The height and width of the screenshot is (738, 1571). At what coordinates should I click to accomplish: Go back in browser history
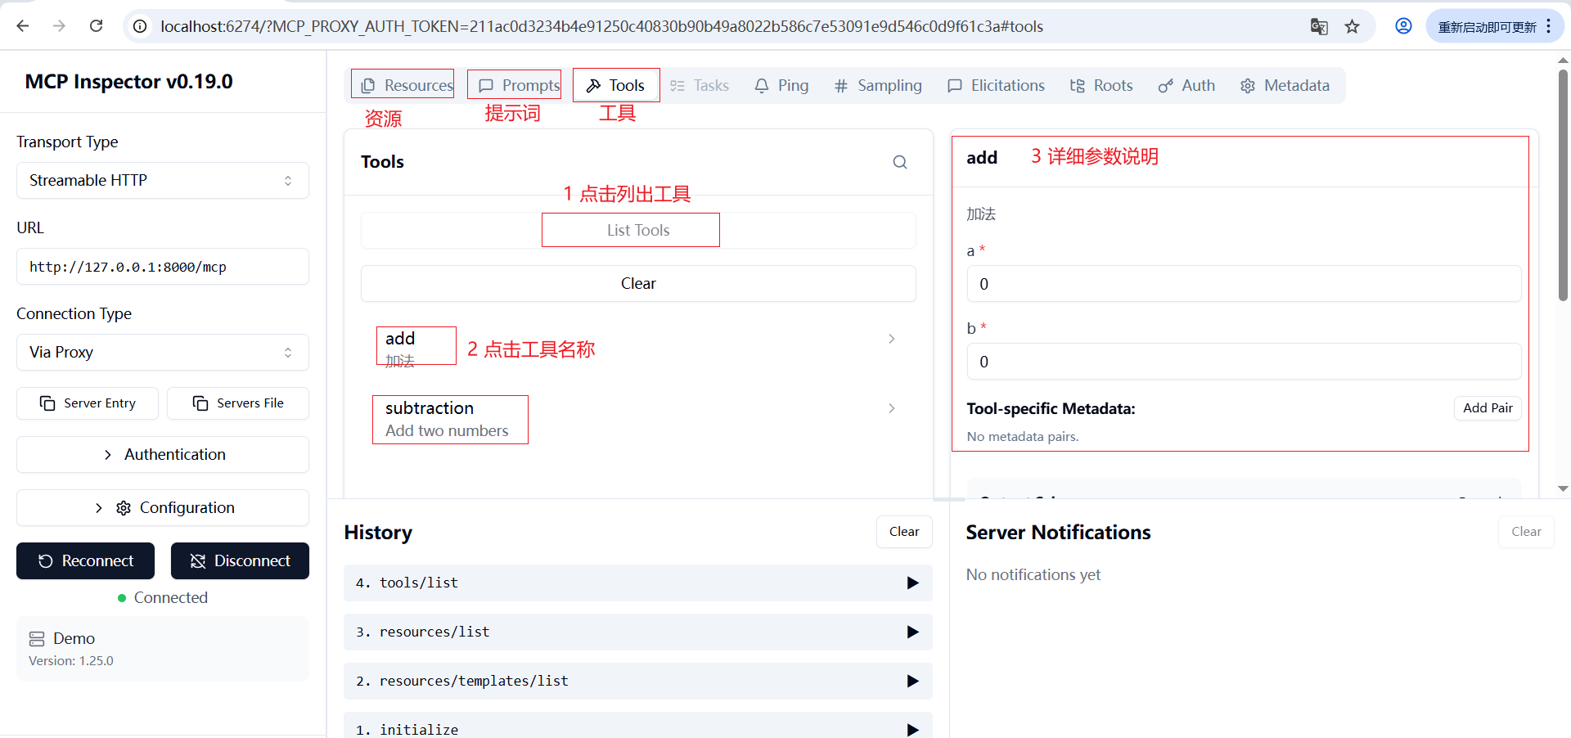(23, 26)
